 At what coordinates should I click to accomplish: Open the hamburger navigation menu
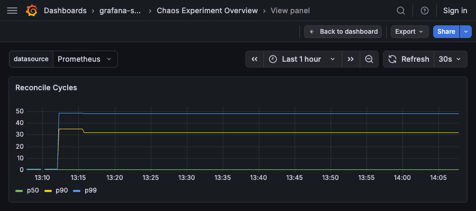[12, 11]
